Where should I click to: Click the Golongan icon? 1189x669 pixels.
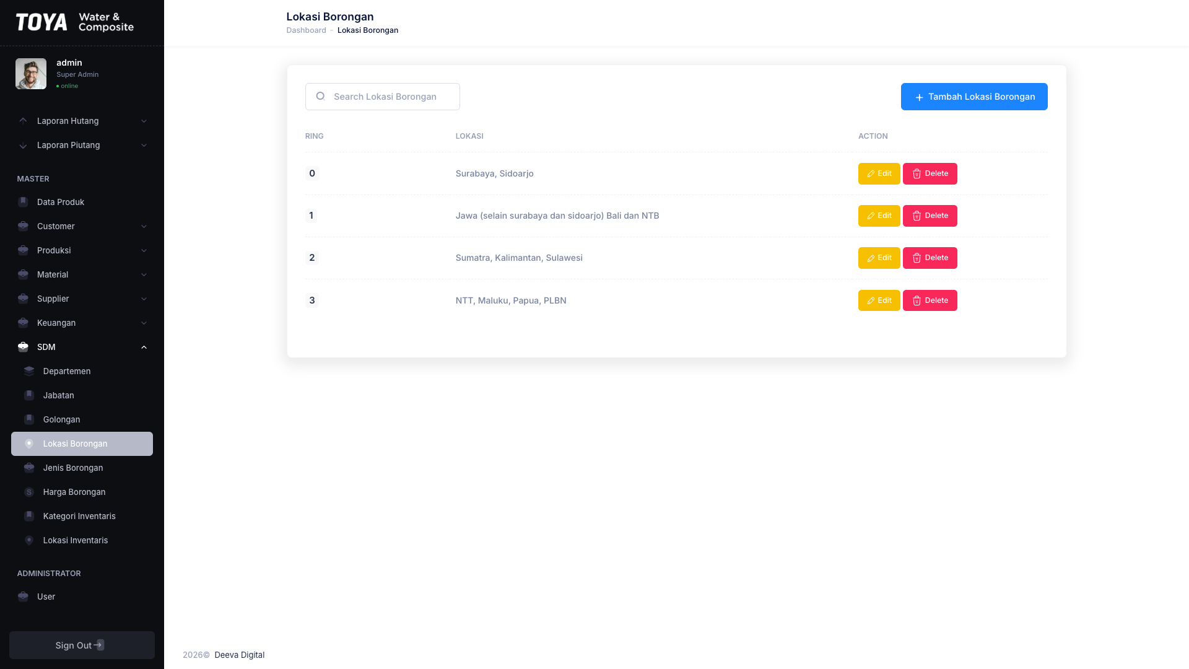(29, 419)
